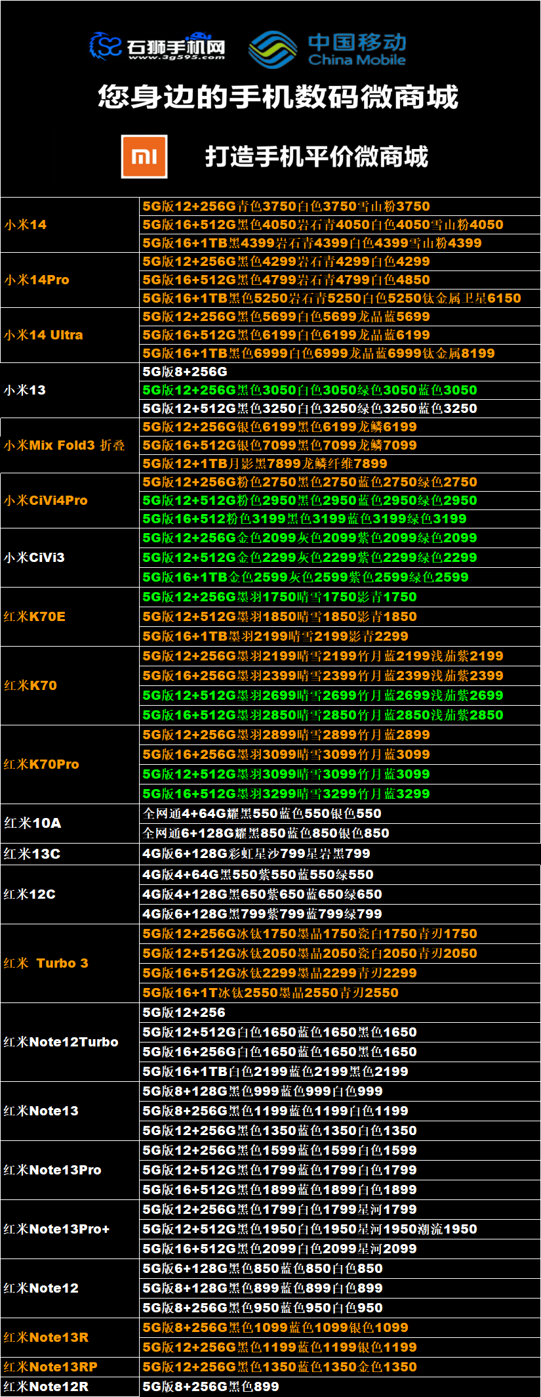Select the 红米Note13RP model cell

coord(70,1367)
